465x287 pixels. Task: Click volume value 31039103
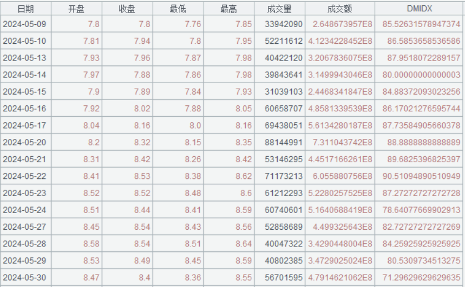point(284,91)
